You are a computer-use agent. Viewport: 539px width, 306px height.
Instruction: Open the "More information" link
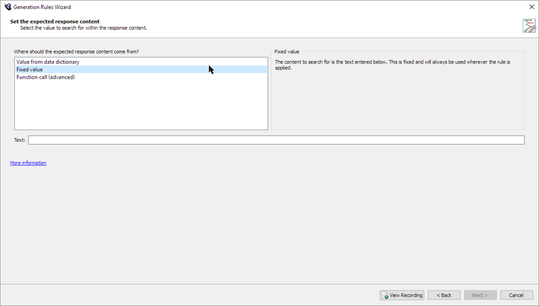point(28,163)
